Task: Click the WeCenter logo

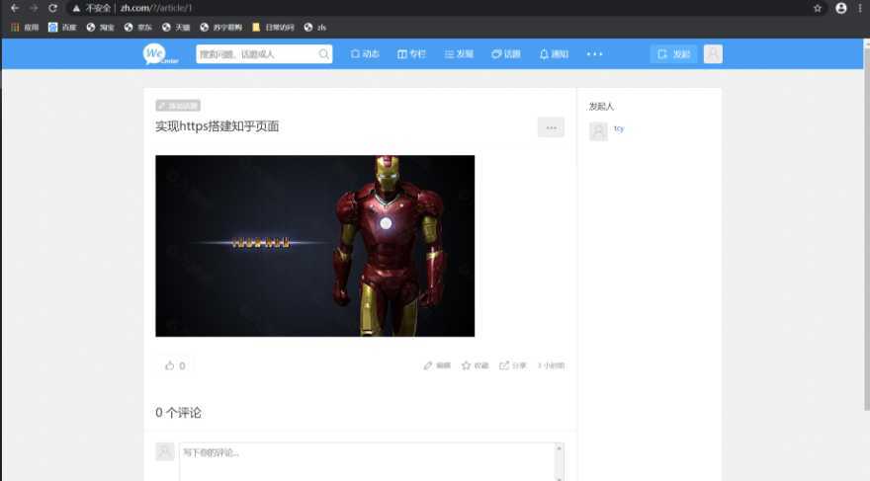Action: (x=160, y=54)
